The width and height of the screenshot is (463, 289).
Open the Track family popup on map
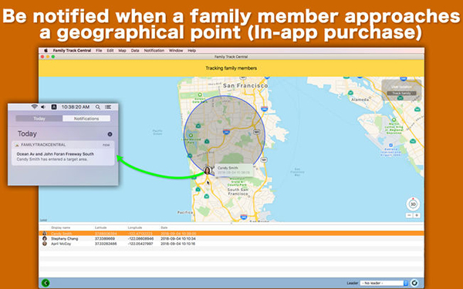[x=401, y=93]
